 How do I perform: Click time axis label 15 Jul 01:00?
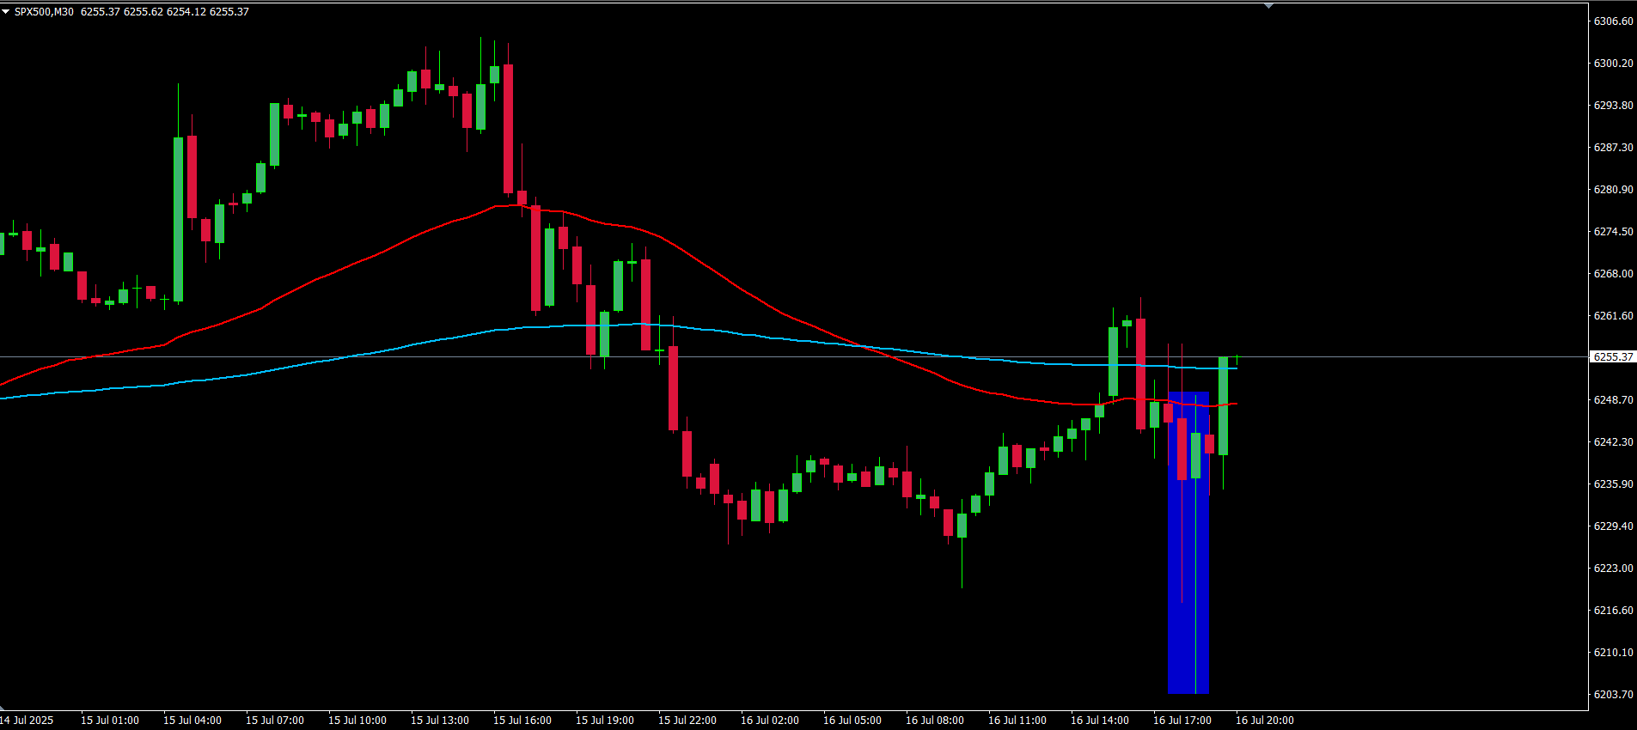tap(110, 721)
